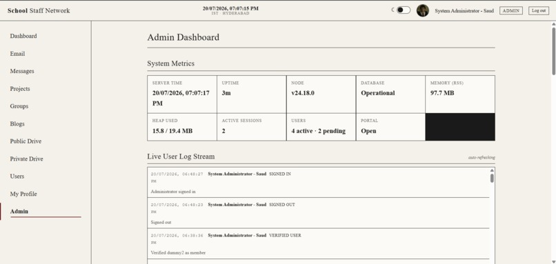Open Dashboard in the sidebar
This screenshot has width=556, height=264.
[23, 36]
